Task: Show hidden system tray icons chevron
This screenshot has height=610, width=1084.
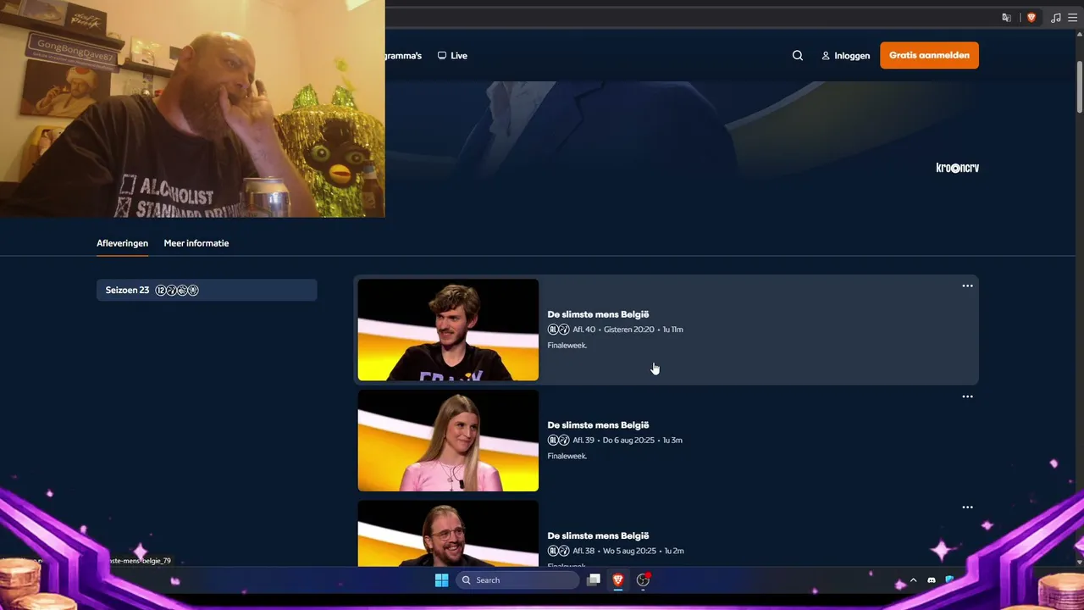Action: coord(913,580)
